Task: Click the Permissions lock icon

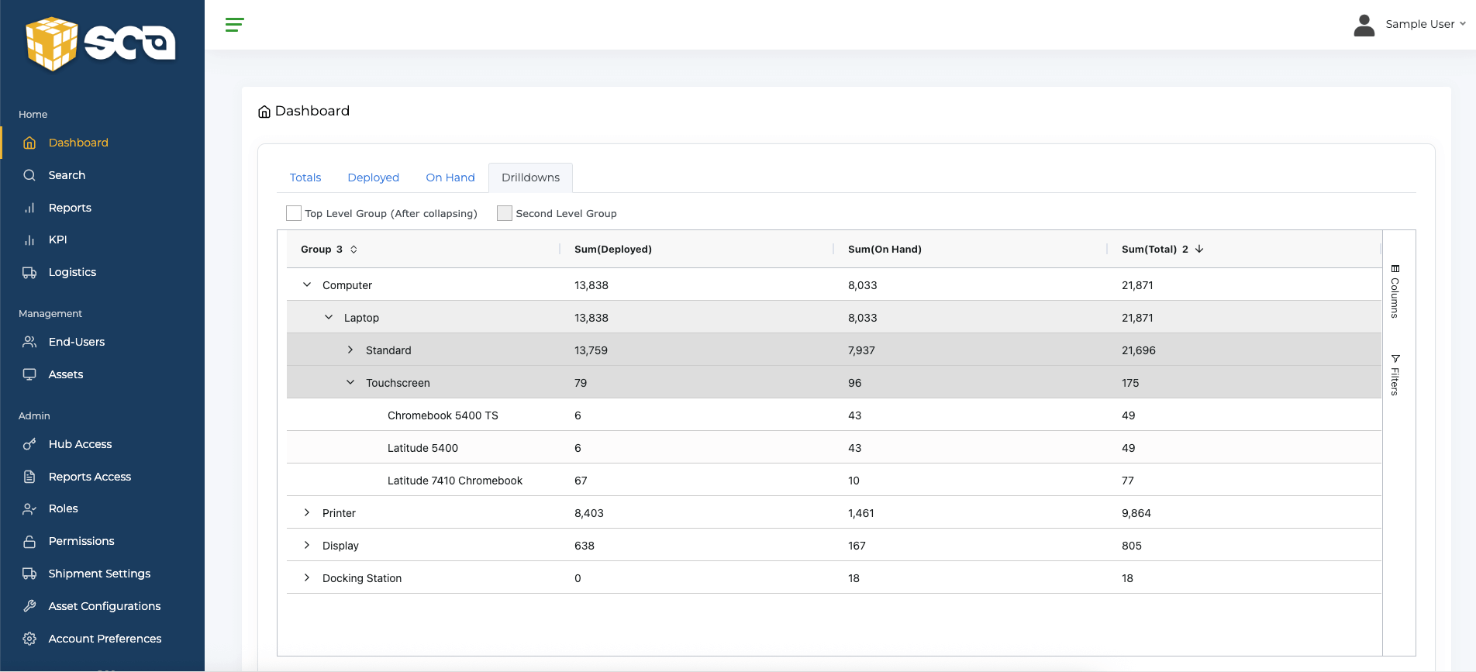Action: (x=29, y=541)
